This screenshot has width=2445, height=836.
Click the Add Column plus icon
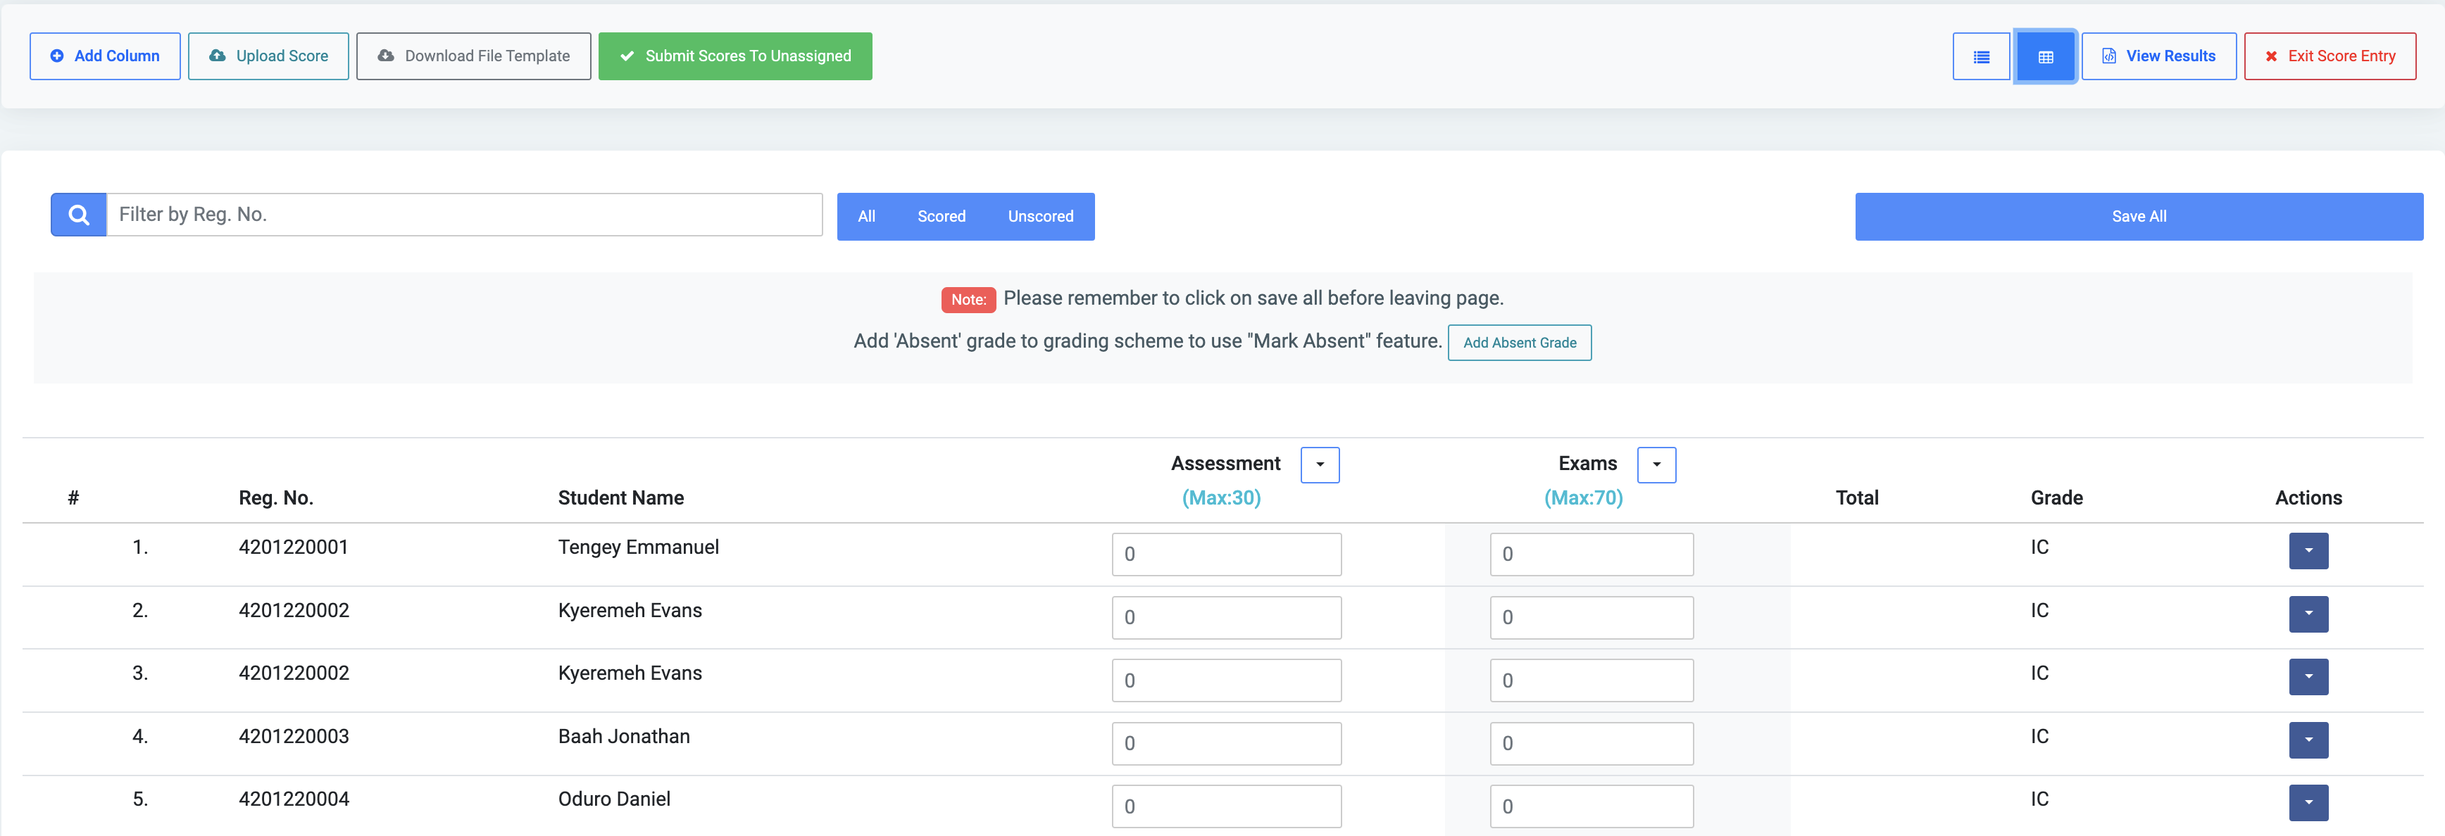coord(57,56)
